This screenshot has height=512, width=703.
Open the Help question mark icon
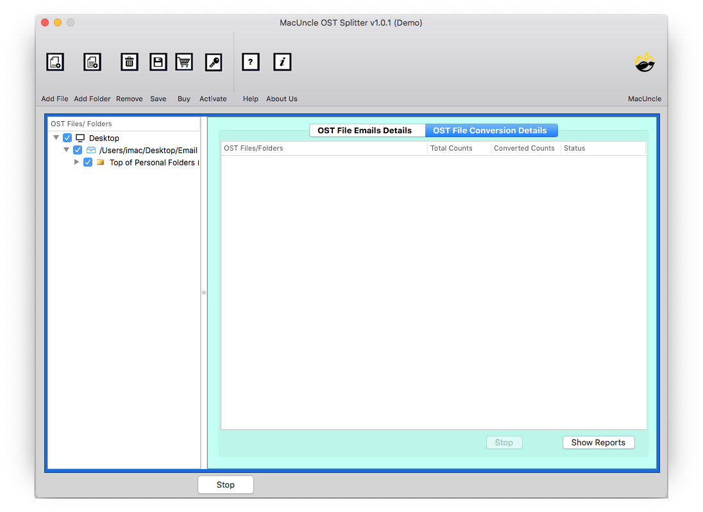coord(250,62)
